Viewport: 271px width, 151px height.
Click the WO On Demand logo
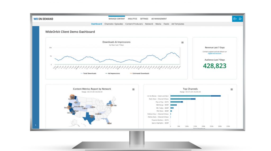pyautogui.click(x=43, y=19)
